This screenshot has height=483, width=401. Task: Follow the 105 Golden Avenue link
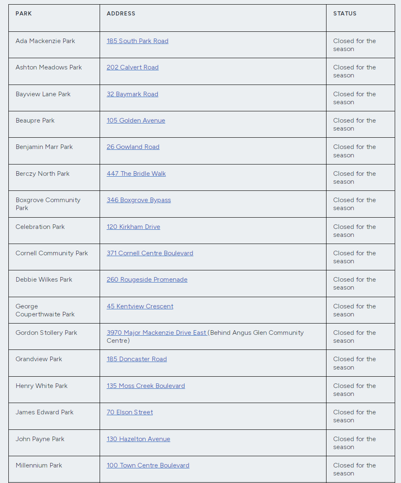click(136, 121)
